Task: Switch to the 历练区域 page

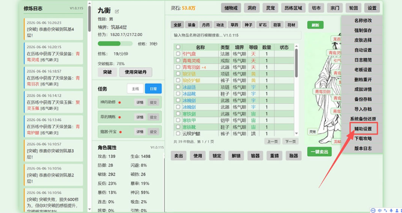Action: tap(293, 8)
